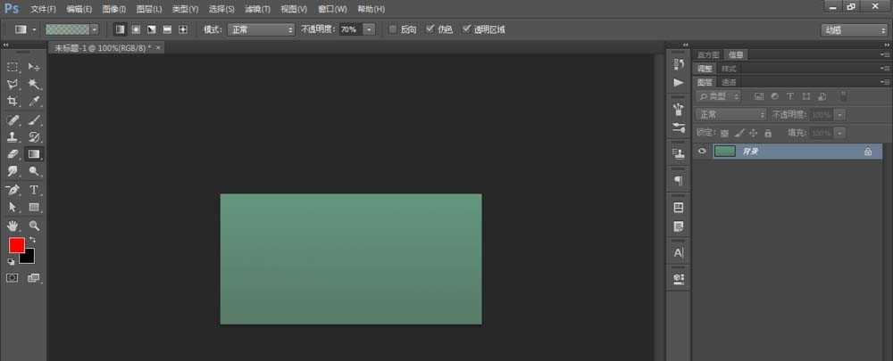Click the 背景 layer thumbnail
The width and height of the screenshot is (893, 361).
point(724,152)
